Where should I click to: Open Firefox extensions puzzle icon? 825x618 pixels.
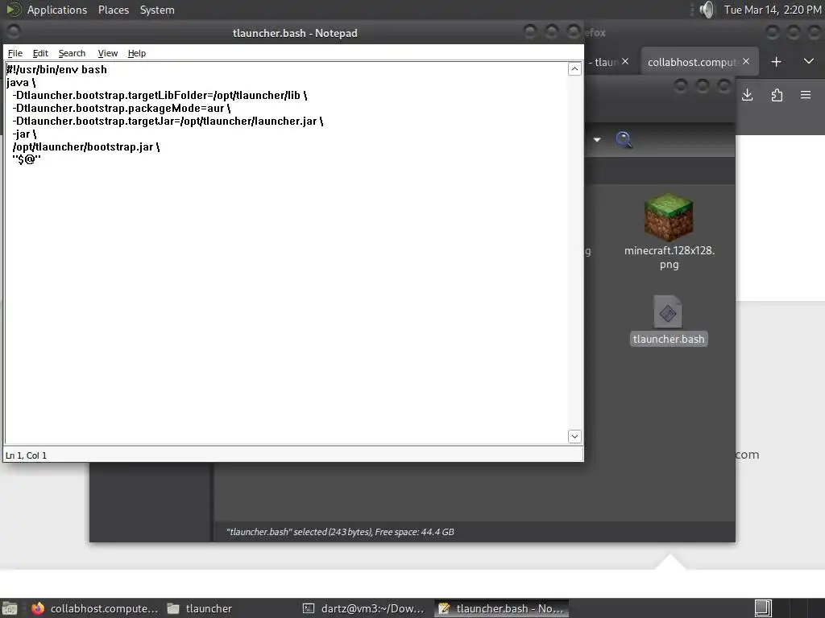click(x=777, y=95)
